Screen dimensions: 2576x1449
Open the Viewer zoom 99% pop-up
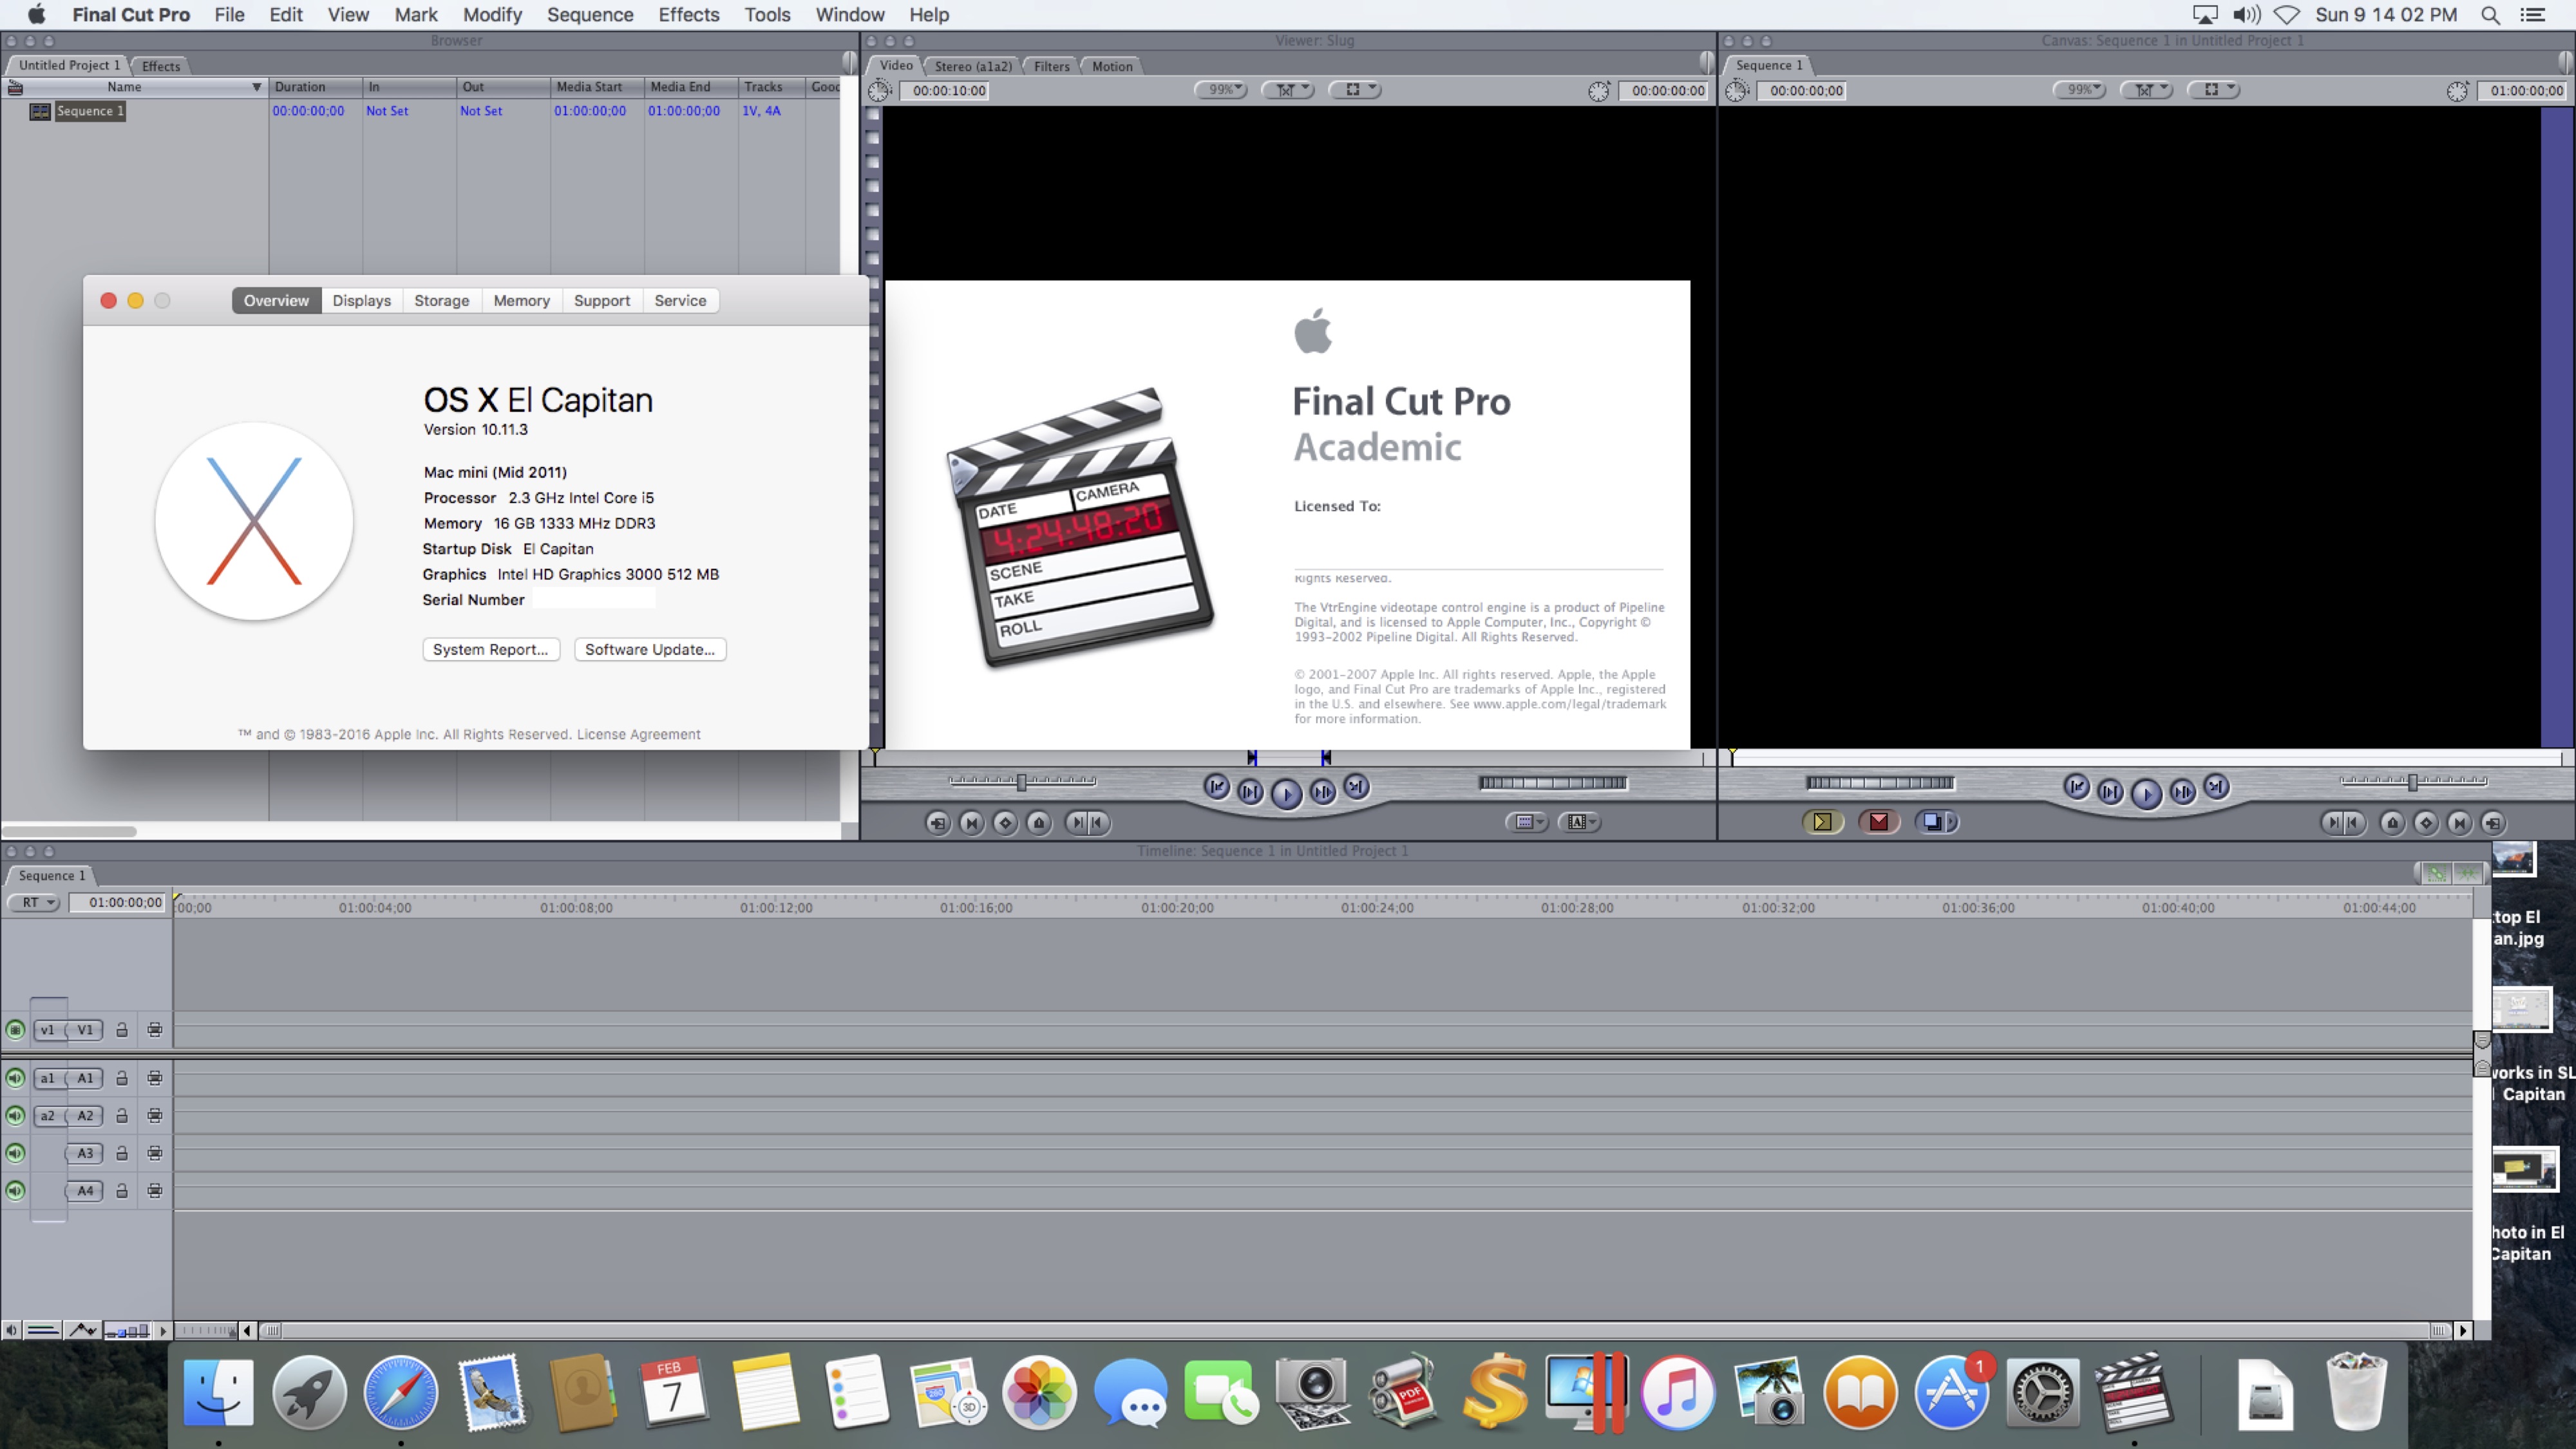(1221, 90)
